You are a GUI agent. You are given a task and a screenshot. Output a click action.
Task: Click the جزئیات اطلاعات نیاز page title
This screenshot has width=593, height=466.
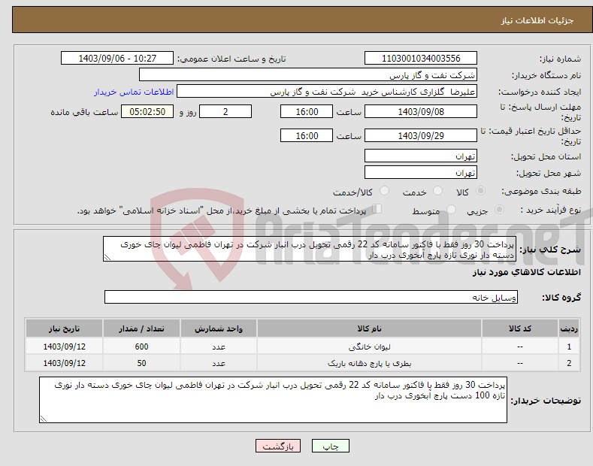(537, 20)
